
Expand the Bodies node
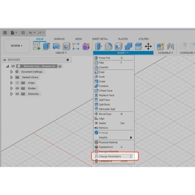pyautogui.click(x=11, y=88)
